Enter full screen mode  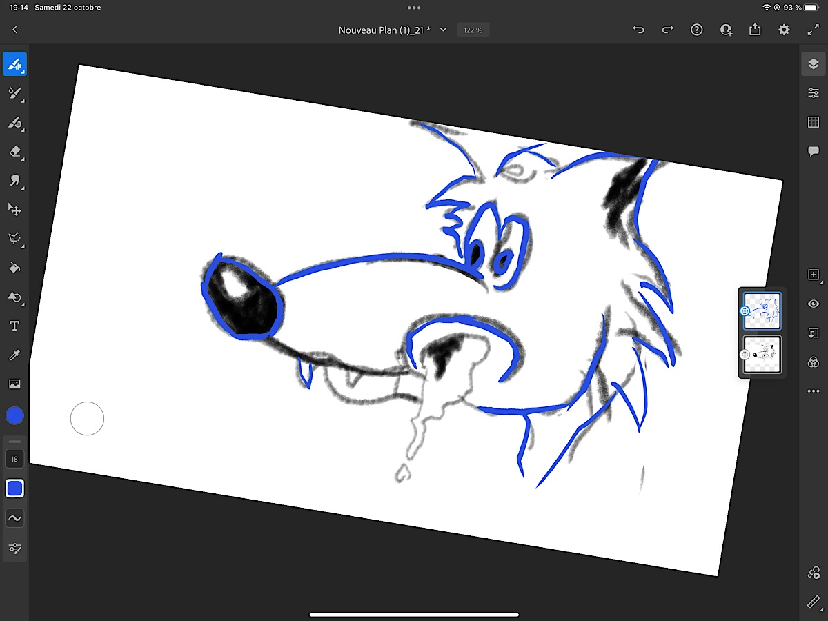pyautogui.click(x=813, y=30)
